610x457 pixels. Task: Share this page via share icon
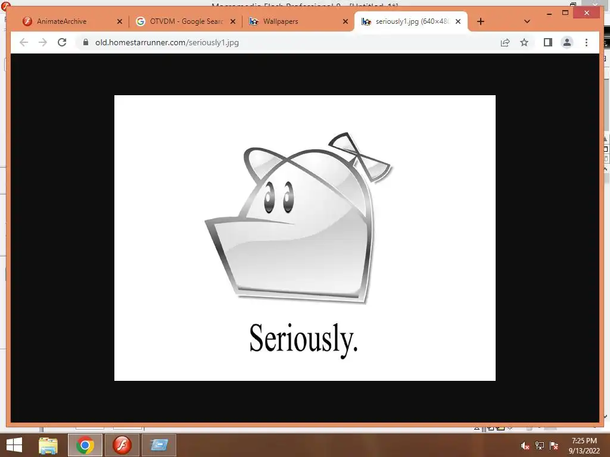coord(505,42)
